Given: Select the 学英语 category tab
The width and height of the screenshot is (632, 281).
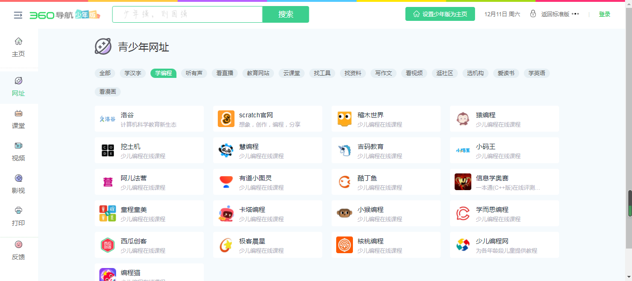Looking at the screenshot, I should coord(537,73).
